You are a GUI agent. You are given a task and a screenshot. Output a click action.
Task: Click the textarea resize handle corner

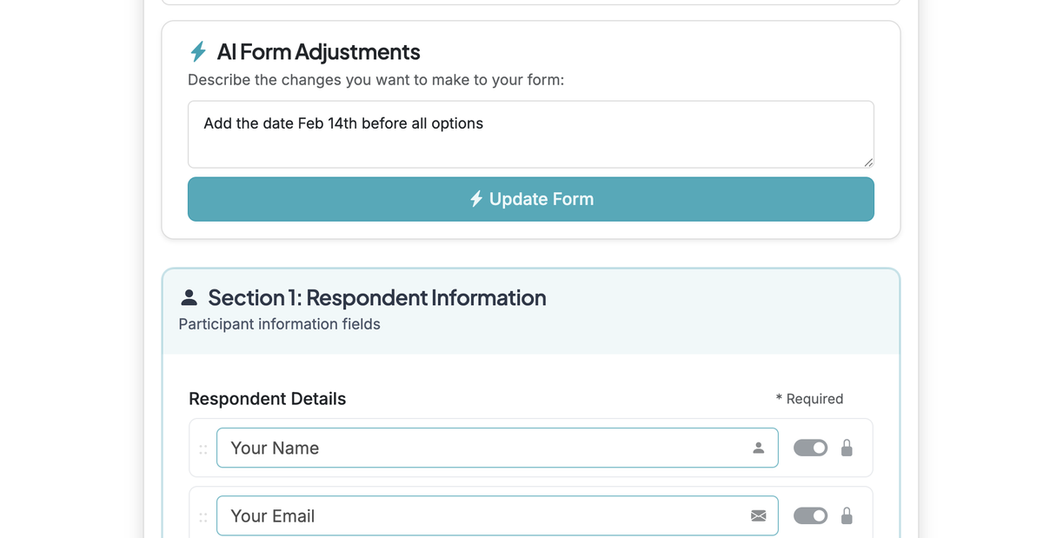point(868,163)
